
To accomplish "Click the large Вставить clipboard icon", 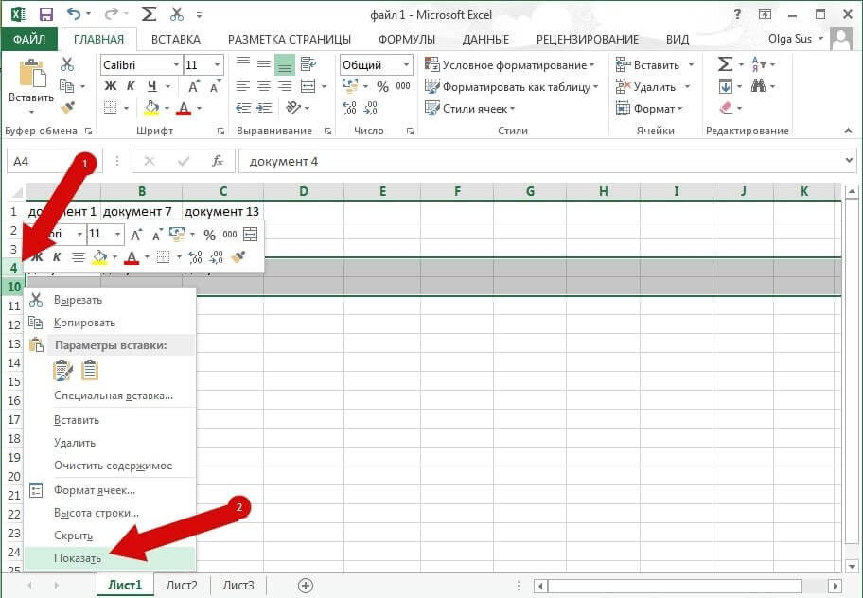I will click(32, 73).
